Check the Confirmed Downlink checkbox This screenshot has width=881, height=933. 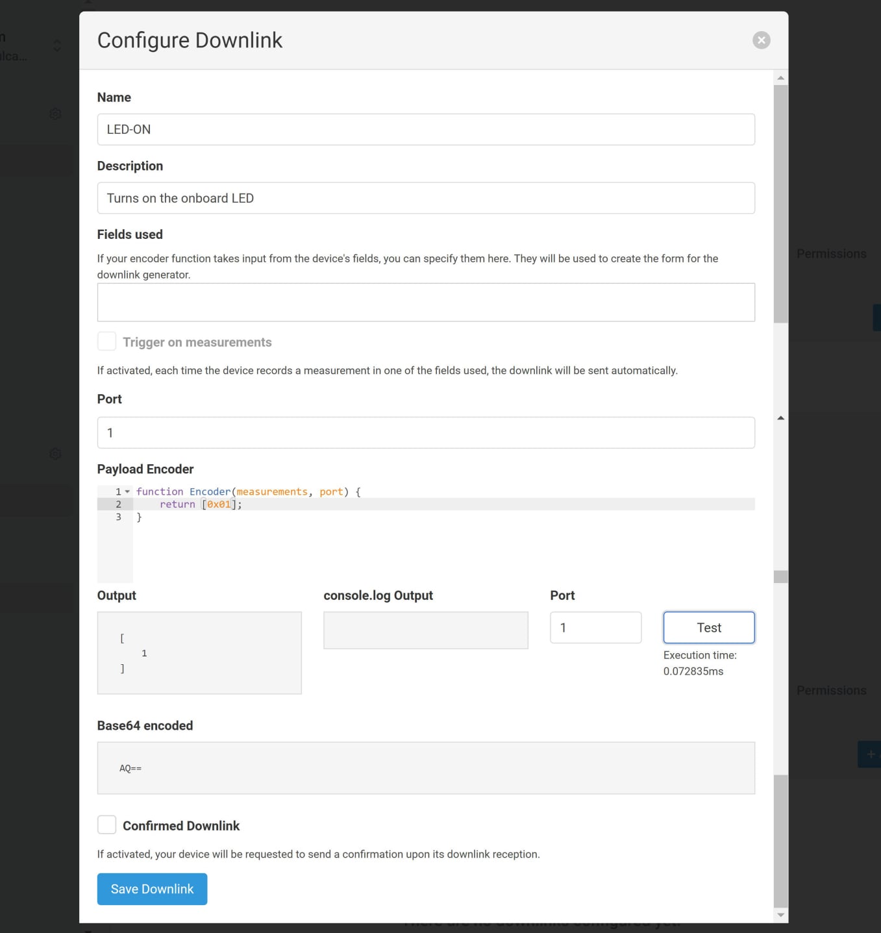tap(106, 825)
